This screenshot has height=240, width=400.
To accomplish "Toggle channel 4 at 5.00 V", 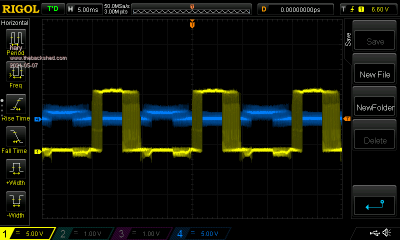I will coord(201,233).
